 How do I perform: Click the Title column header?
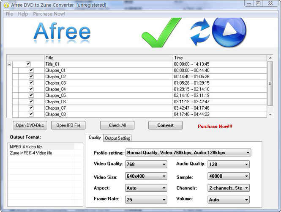(x=109, y=58)
